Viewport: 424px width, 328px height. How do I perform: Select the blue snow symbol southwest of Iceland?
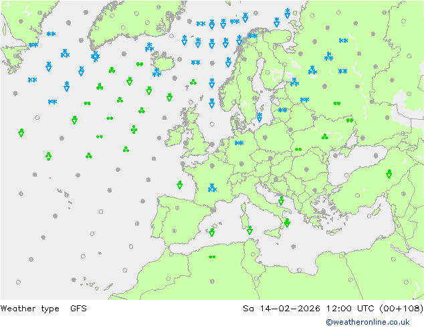(x=156, y=72)
